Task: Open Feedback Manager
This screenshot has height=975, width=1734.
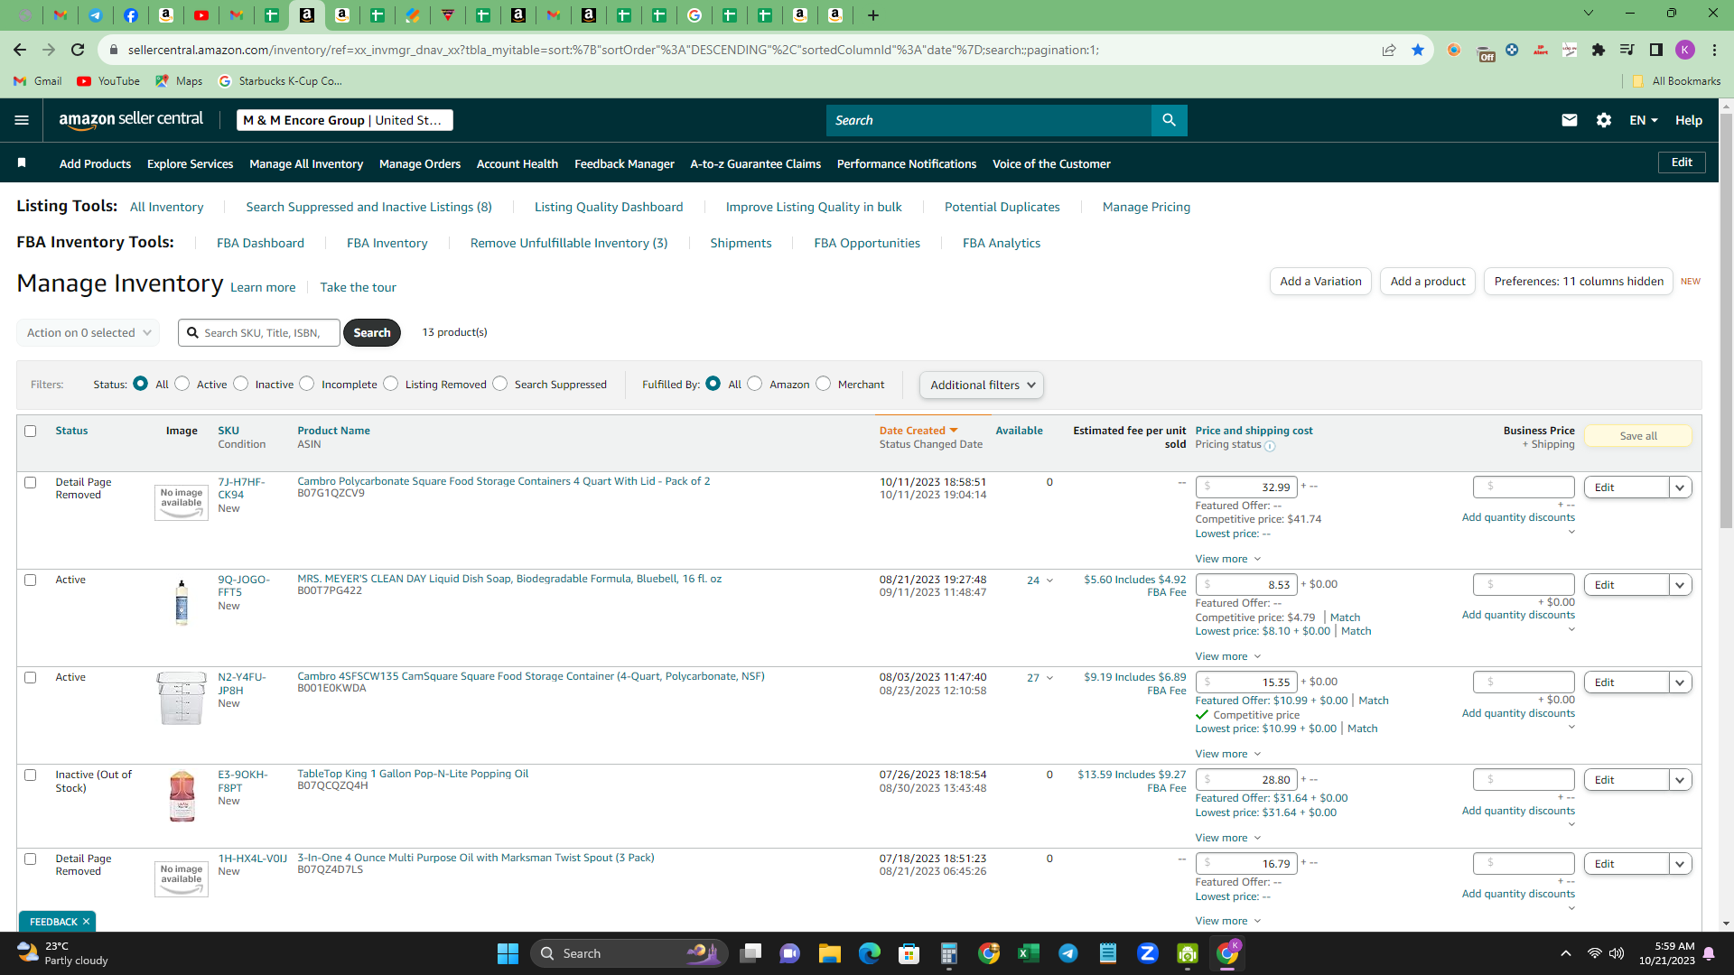Action: coord(624,163)
